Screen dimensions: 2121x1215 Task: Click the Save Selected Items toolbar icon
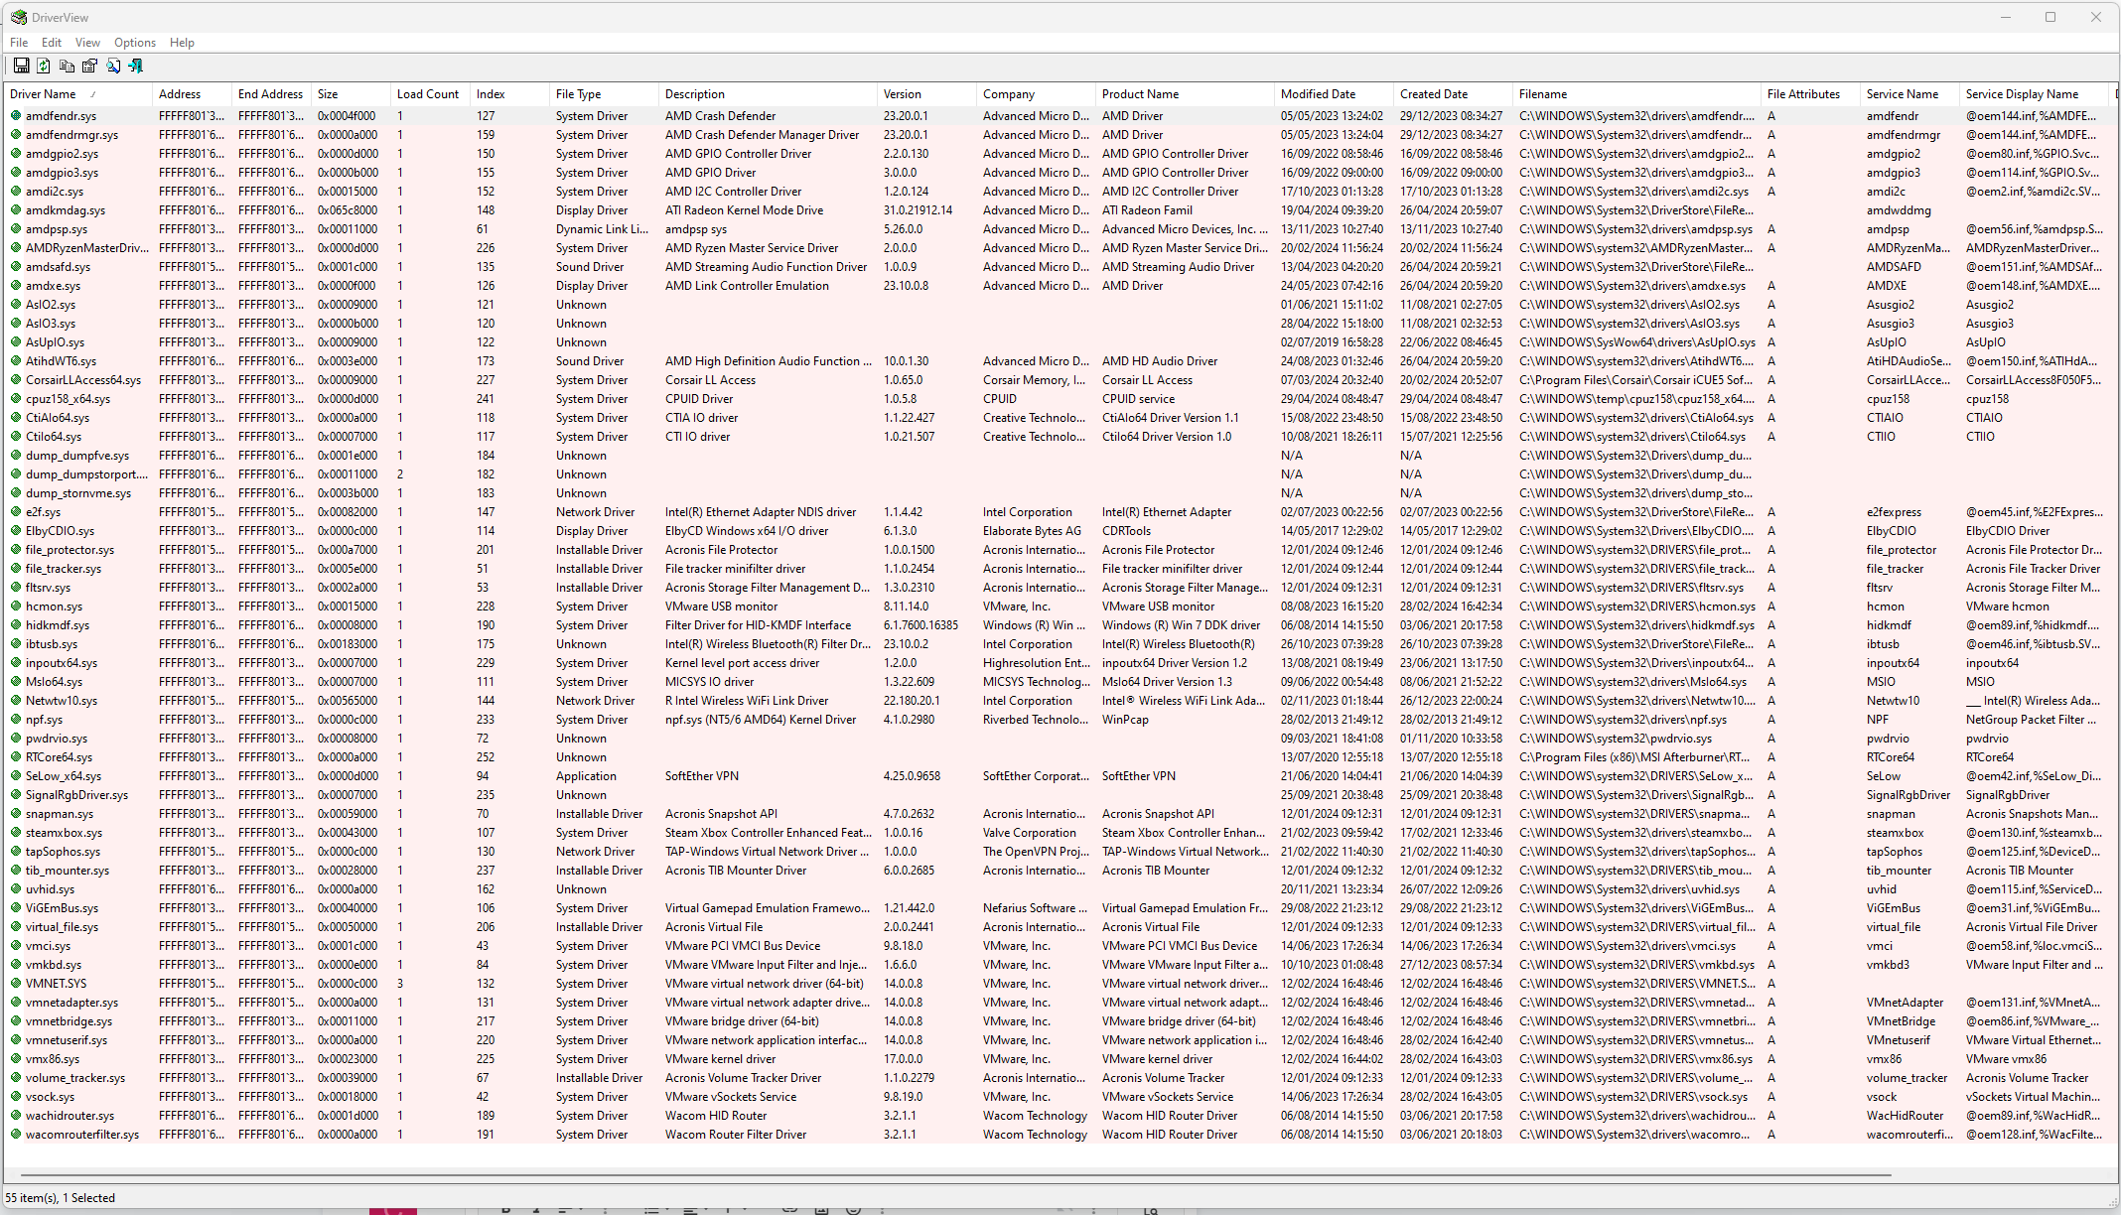point(21,66)
